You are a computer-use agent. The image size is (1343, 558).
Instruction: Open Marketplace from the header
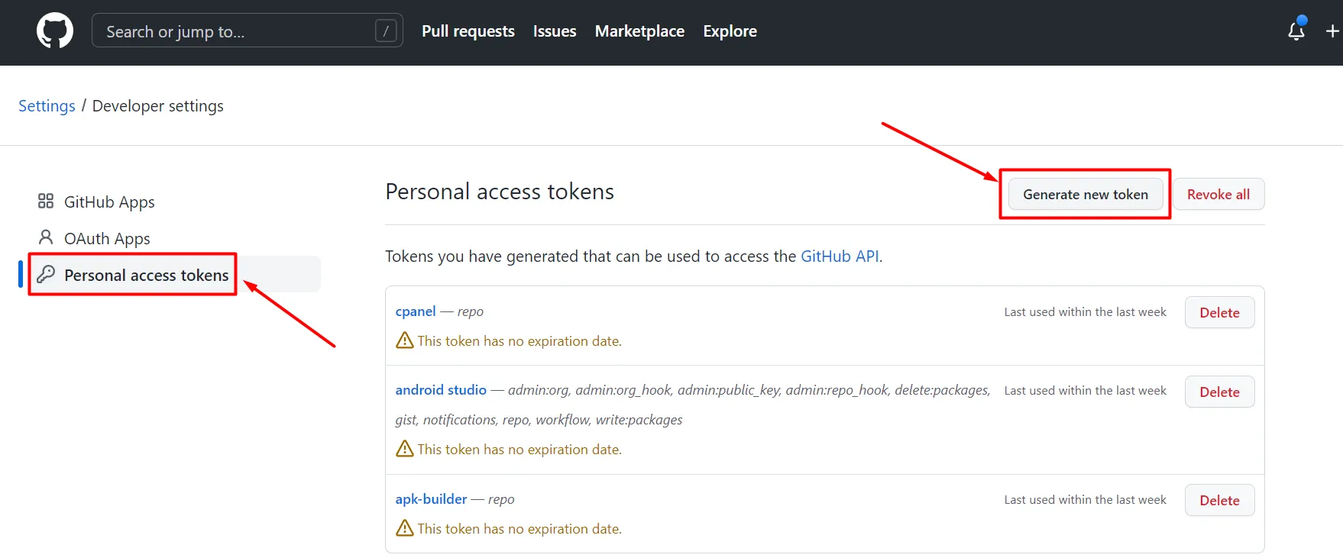(x=639, y=31)
